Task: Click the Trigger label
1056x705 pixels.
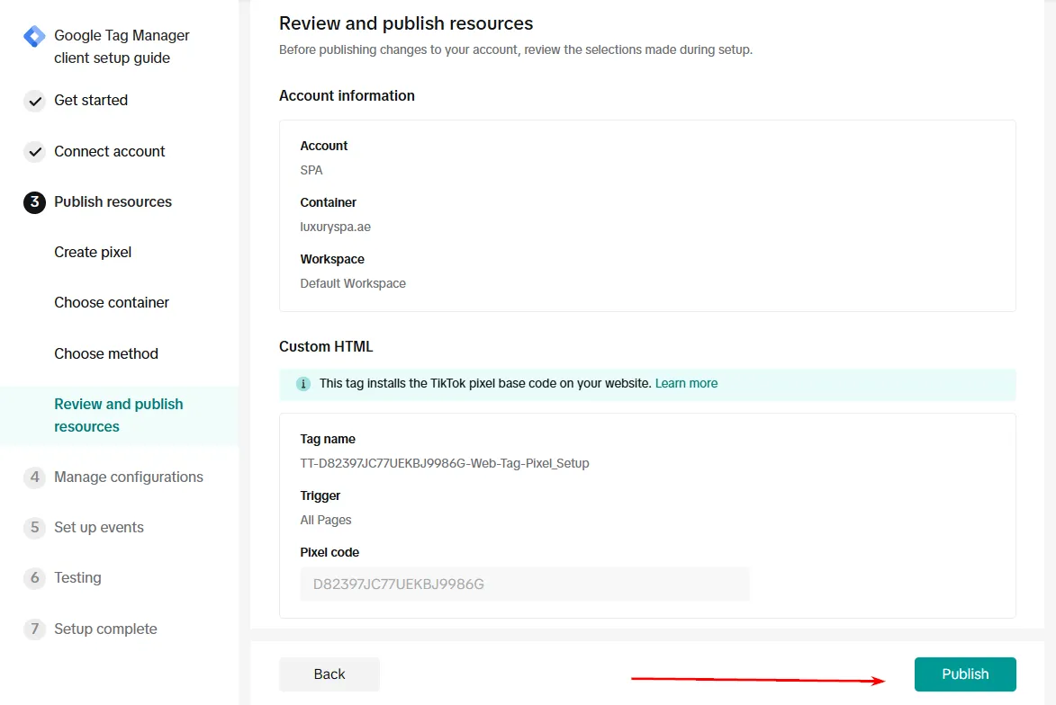Action: (320, 495)
